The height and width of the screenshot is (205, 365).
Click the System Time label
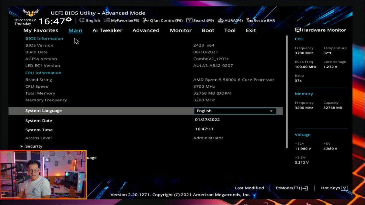pos(39,130)
